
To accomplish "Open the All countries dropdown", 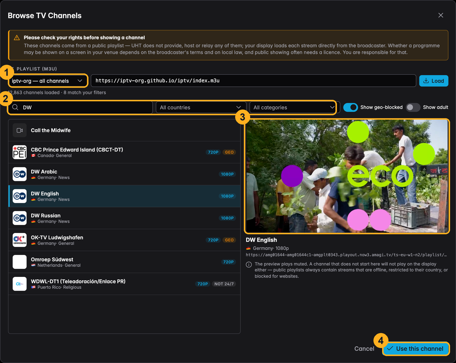I will coord(201,107).
